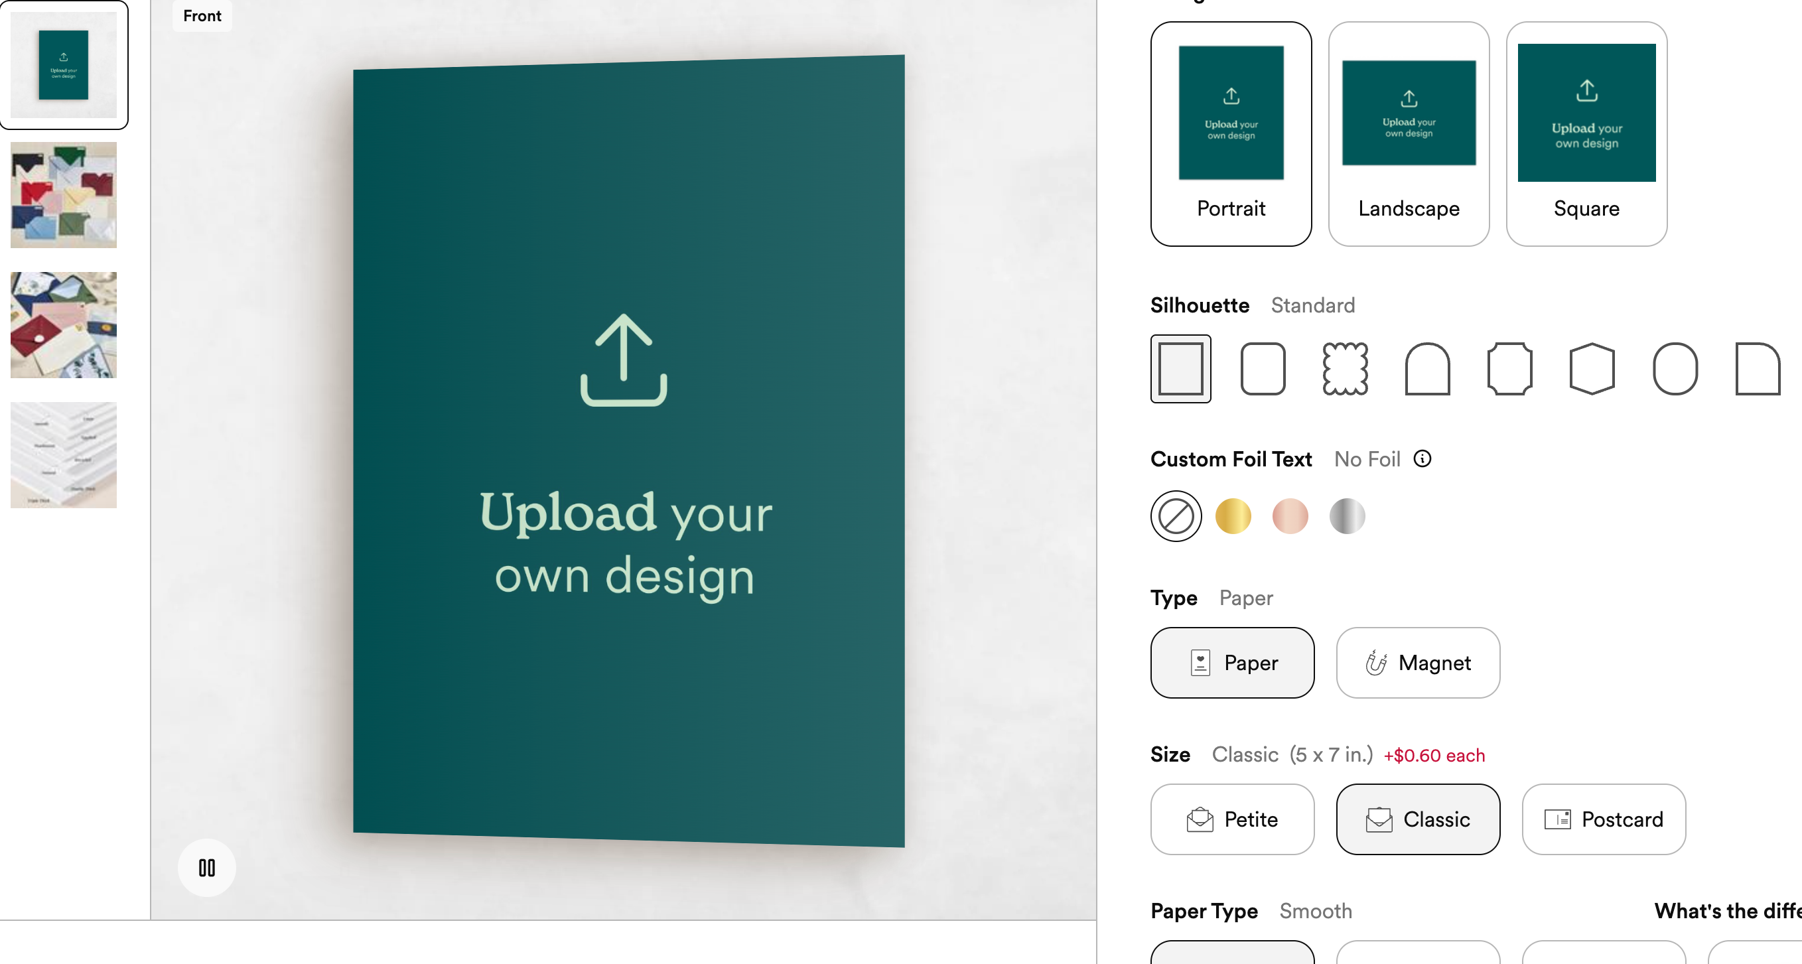The image size is (1802, 964).
Task: Select the rounded-corner silhouette shape
Action: (x=1263, y=369)
